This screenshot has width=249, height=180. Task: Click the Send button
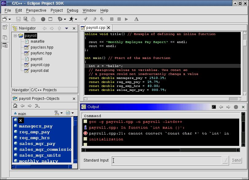point(236,160)
